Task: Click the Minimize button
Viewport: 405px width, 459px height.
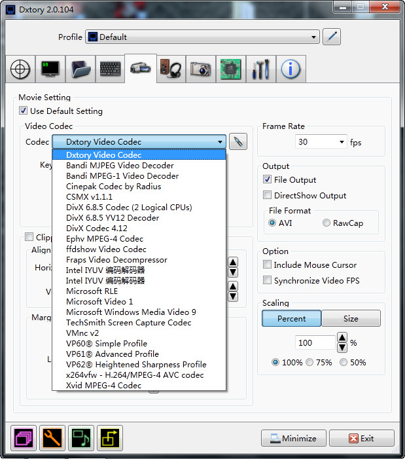Action: pyautogui.click(x=294, y=438)
